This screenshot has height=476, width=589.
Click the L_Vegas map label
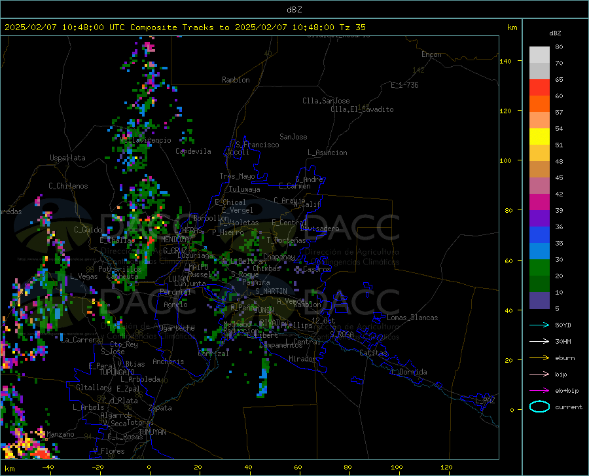(84, 276)
